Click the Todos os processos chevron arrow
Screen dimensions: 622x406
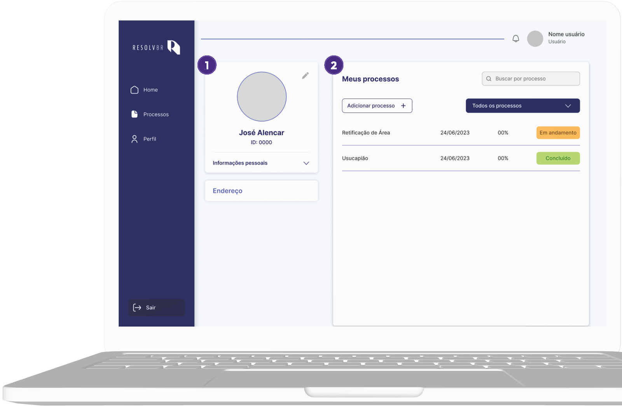[x=568, y=106]
